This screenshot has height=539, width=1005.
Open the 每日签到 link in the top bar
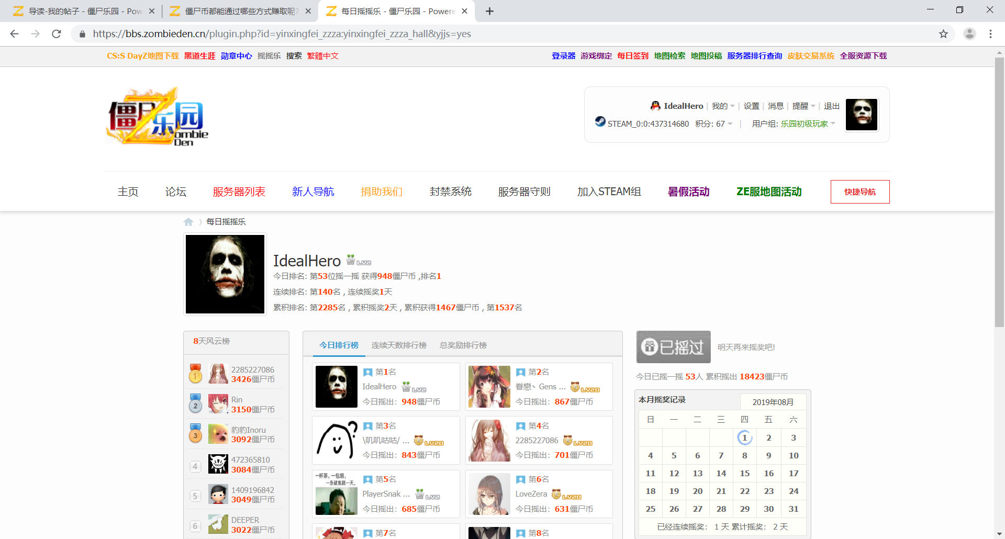[632, 56]
